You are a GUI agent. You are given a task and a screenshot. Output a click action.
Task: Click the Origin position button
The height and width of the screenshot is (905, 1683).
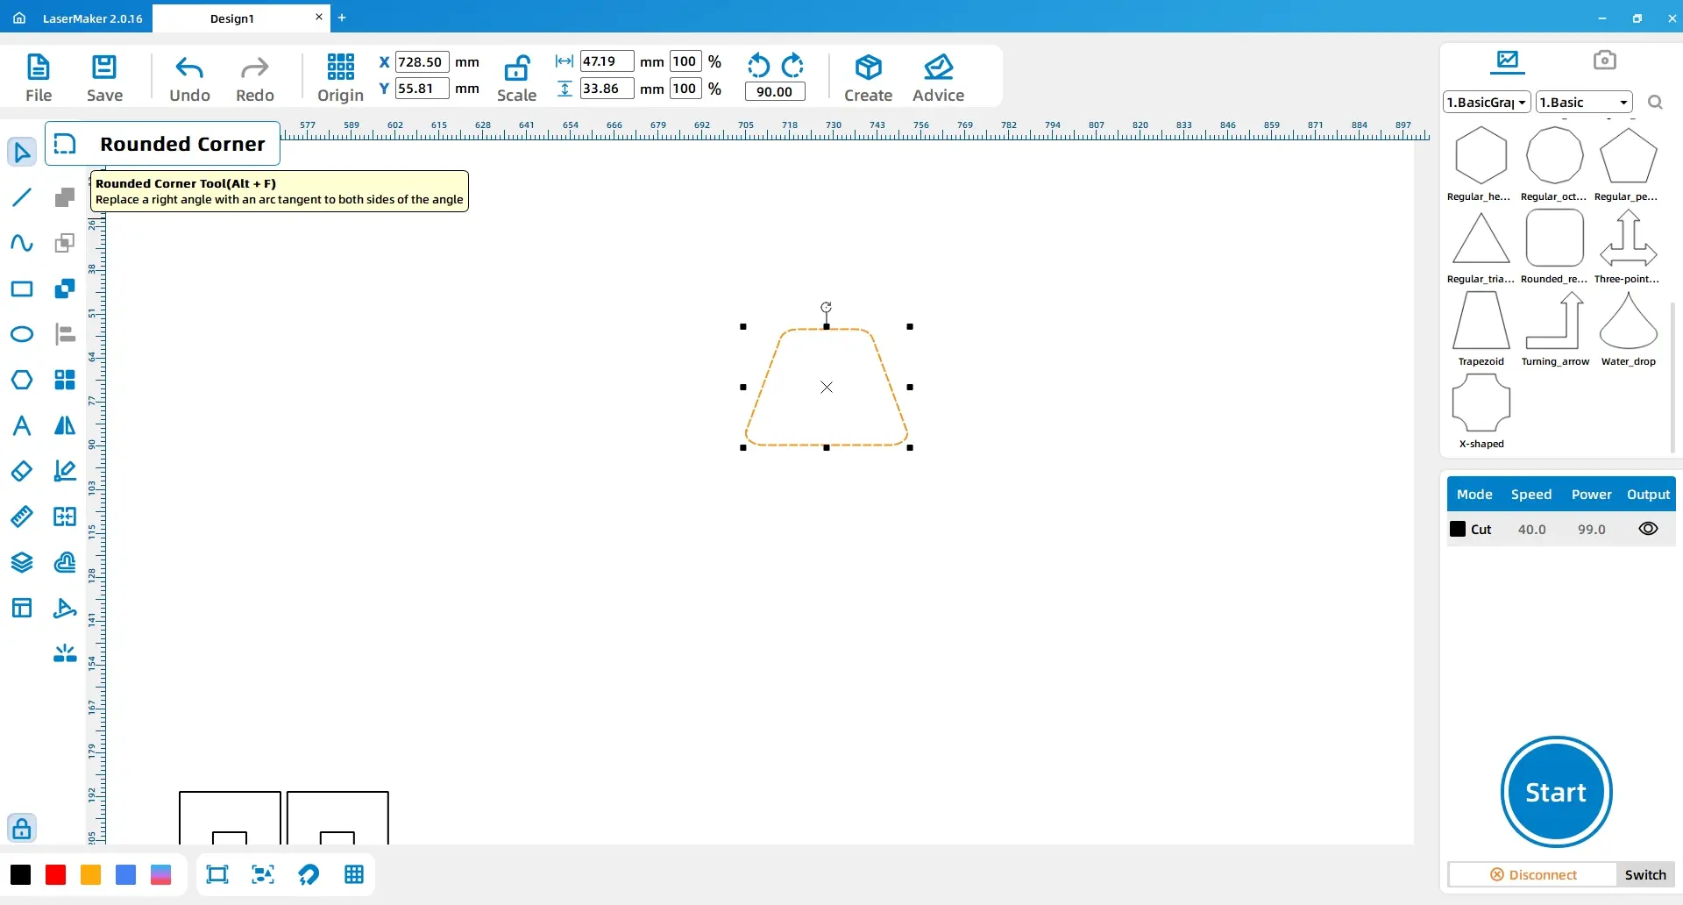point(340,78)
